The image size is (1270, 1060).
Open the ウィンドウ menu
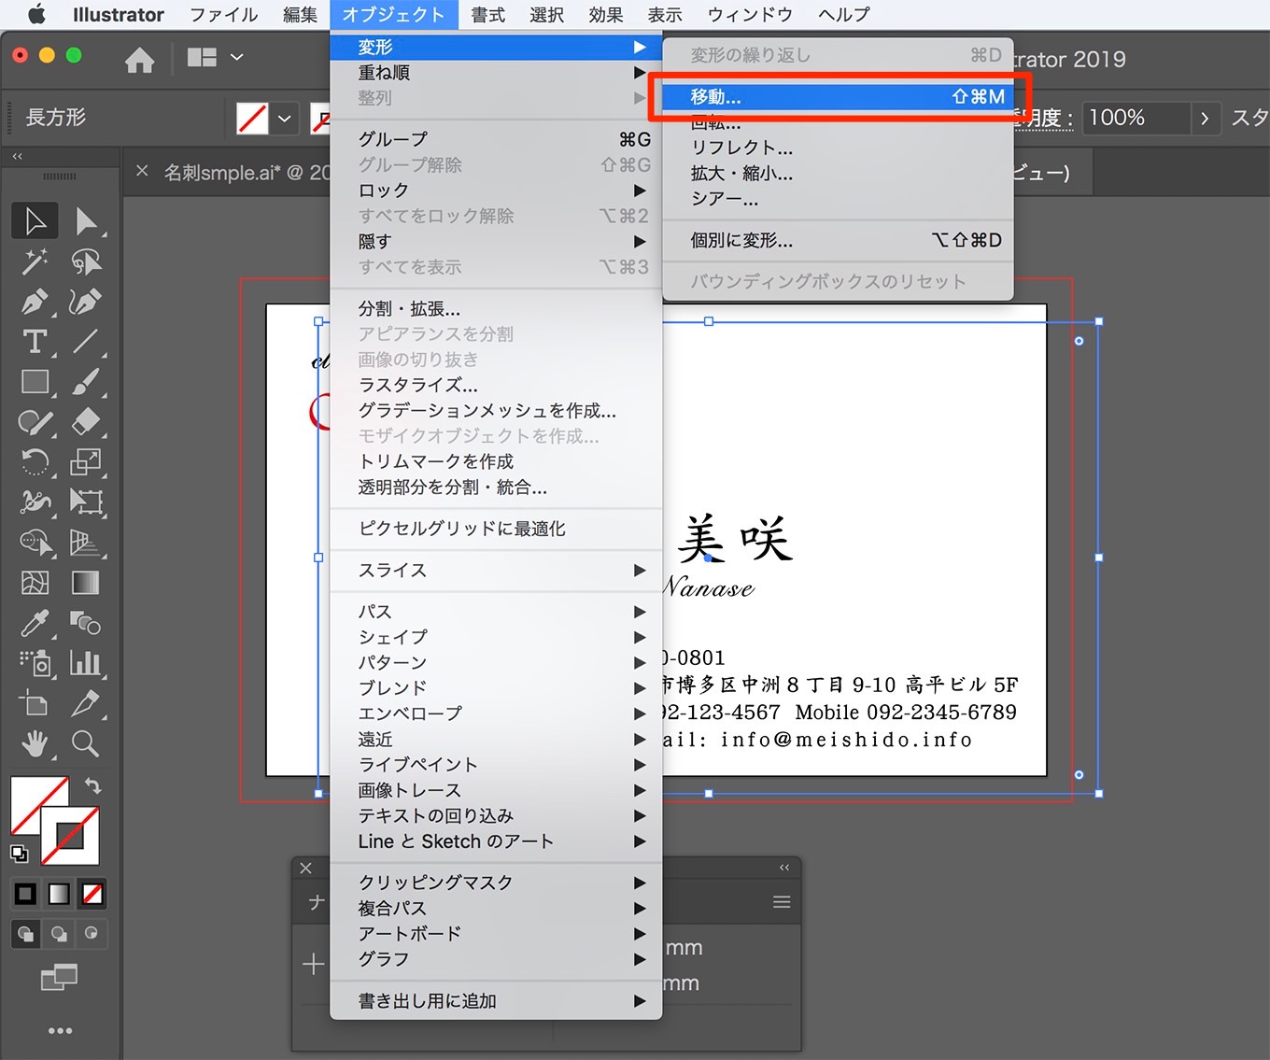(750, 15)
